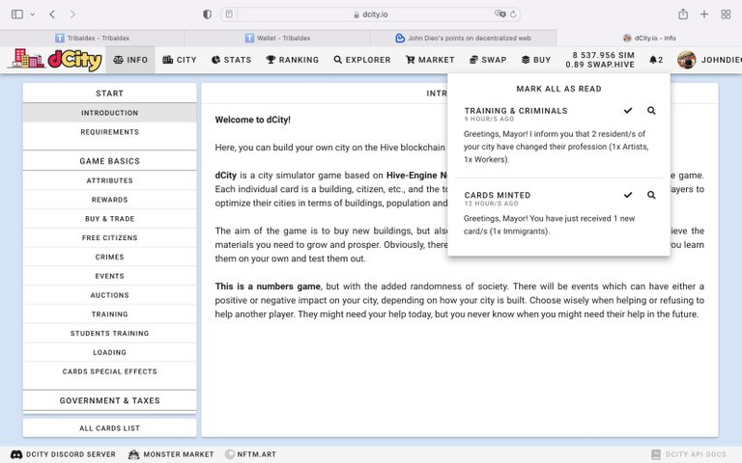Click the GOVERNMENT & TAXES header
Screen dimensions: 742x463
click(110, 400)
